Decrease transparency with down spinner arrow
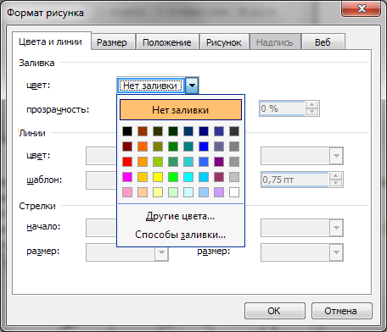The height and width of the screenshot is (332, 387). pos(312,112)
